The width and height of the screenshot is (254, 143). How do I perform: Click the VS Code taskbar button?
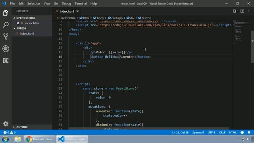(72, 139)
